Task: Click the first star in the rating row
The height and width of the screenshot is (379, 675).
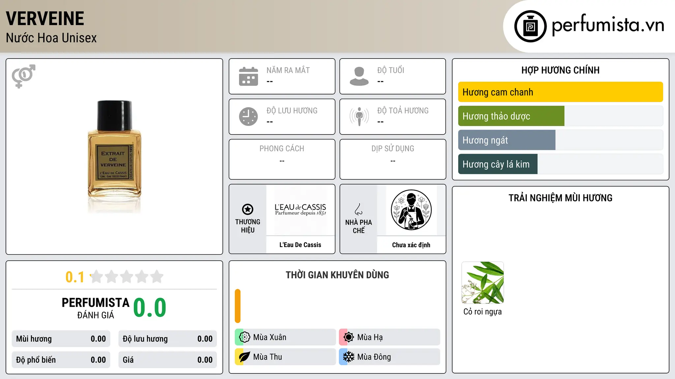Action: 97,277
